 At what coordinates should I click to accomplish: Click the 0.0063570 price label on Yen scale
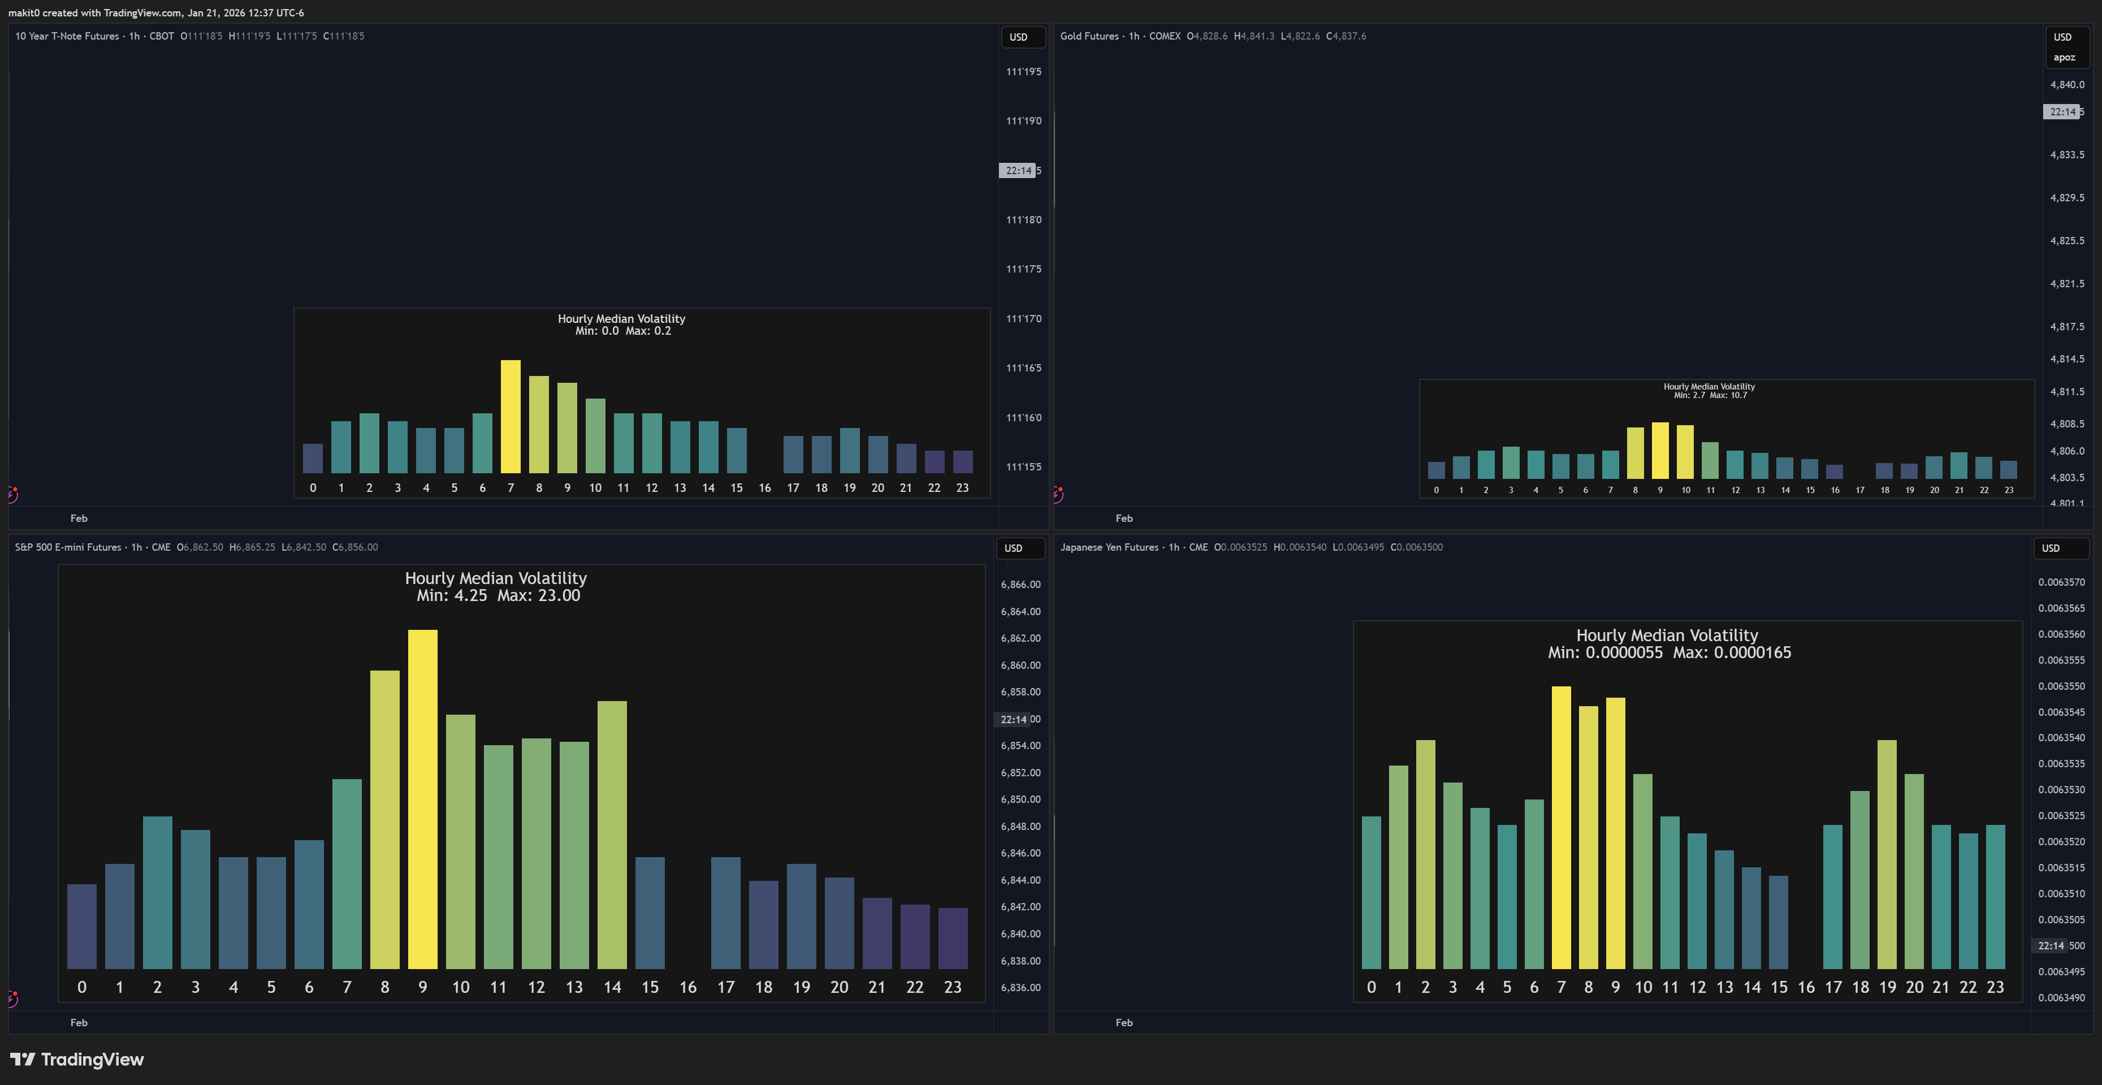2061,582
